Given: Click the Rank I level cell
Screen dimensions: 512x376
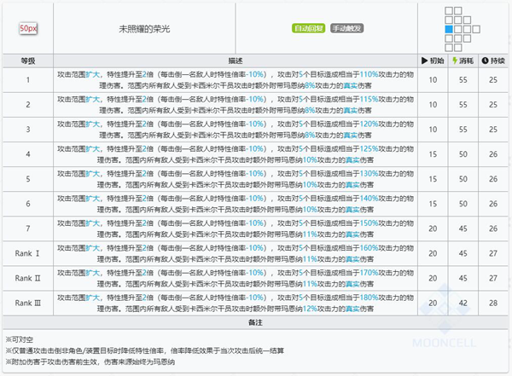Looking at the screenshot, I should pos(28,253).
